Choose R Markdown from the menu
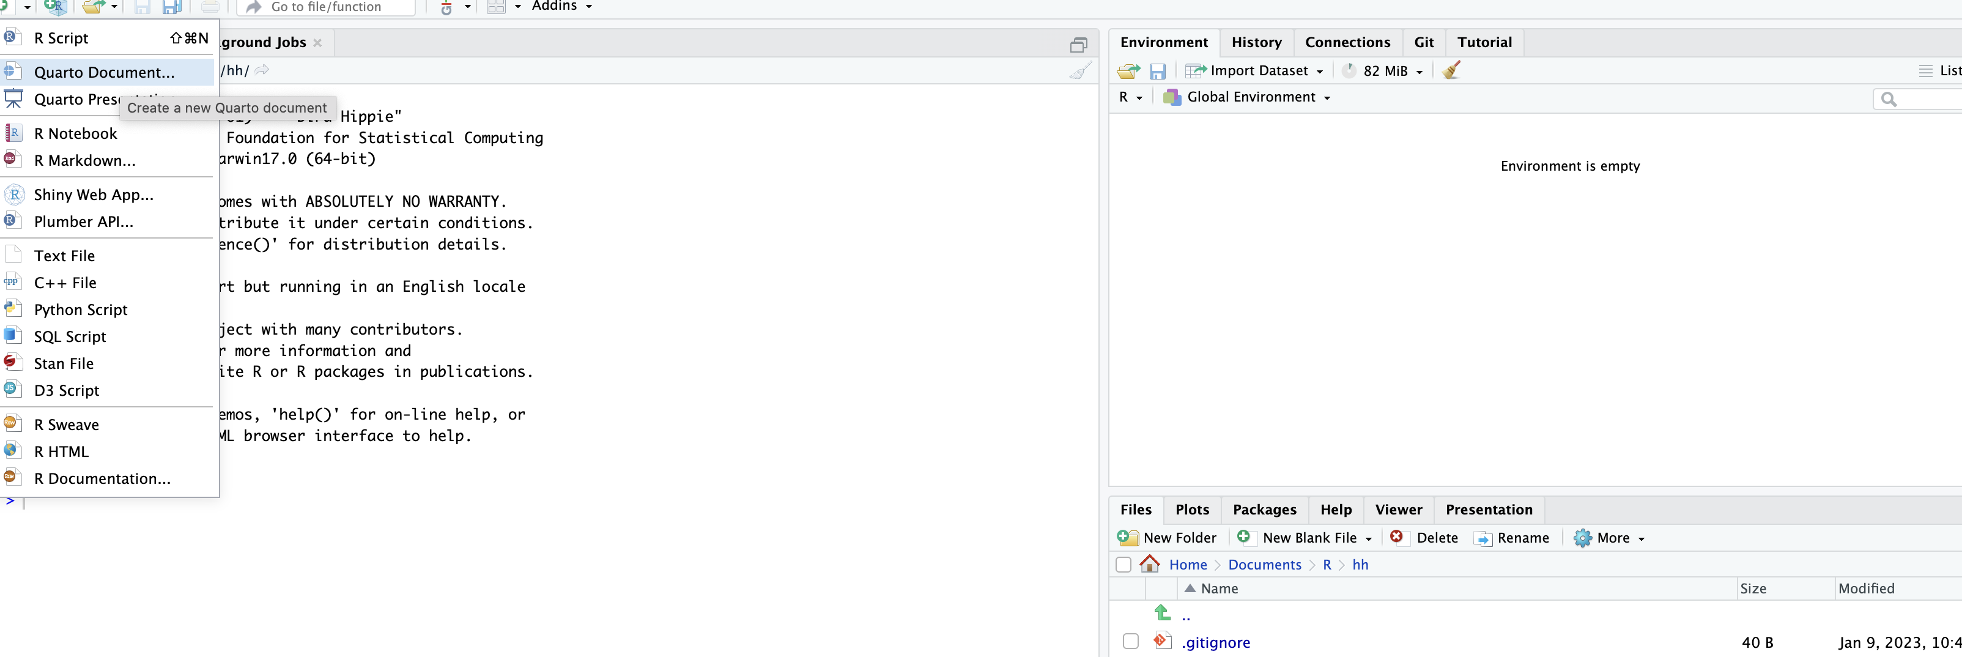The image size is (1962, 657). [108, 161]
